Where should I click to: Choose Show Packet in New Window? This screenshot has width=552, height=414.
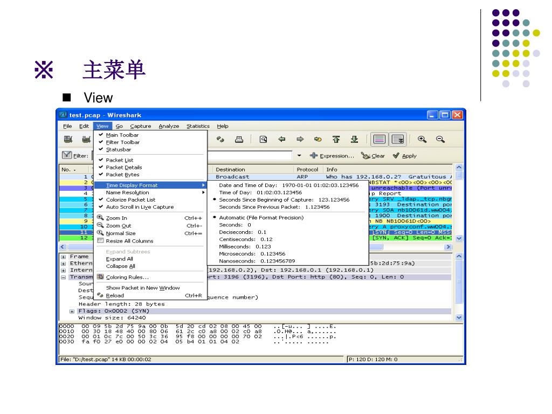pos(142,288)
